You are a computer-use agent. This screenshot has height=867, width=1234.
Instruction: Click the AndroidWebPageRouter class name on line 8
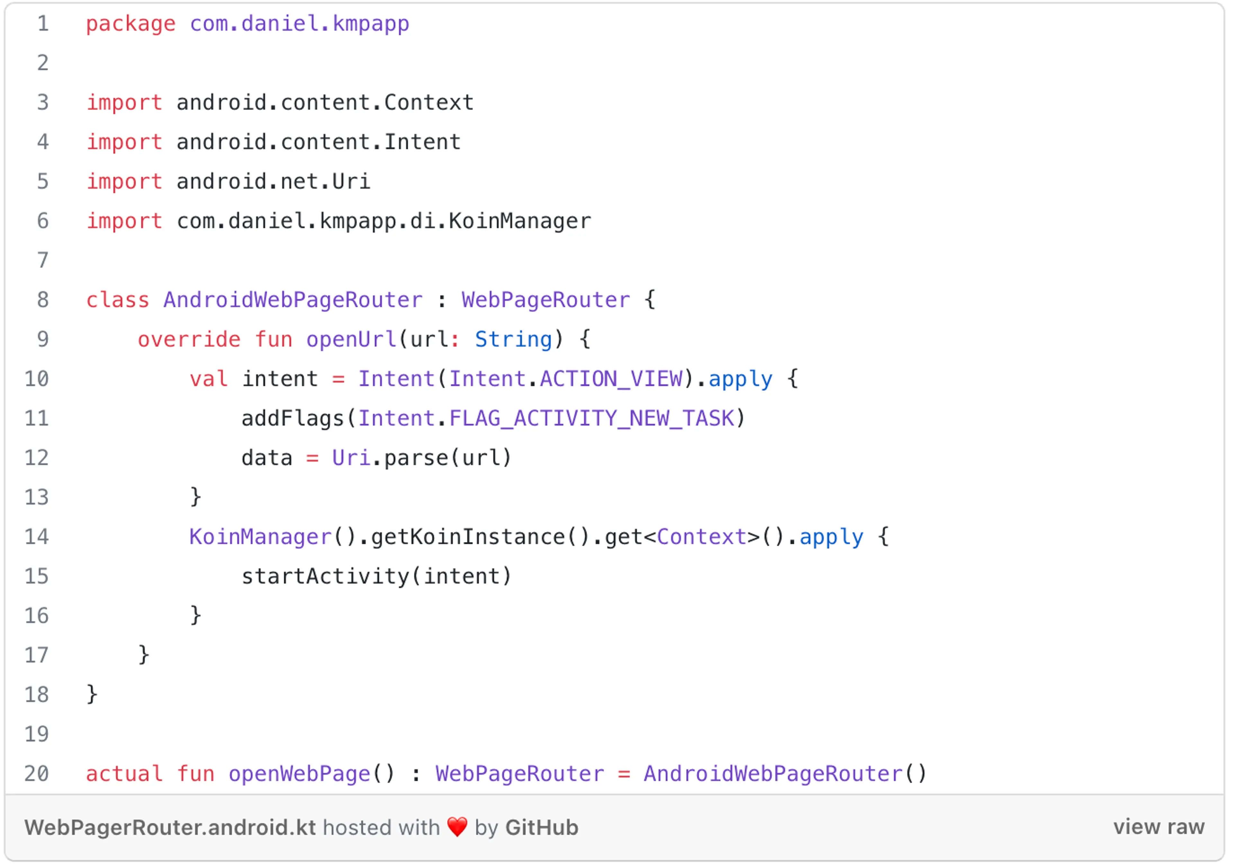point(293,300)
